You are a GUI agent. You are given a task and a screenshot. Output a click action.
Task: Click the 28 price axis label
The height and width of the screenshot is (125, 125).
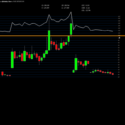click(119, 74)
